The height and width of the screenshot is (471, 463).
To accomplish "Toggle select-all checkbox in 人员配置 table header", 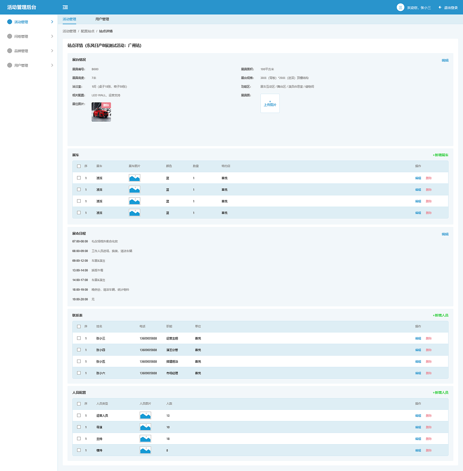I will pos(79,404).
